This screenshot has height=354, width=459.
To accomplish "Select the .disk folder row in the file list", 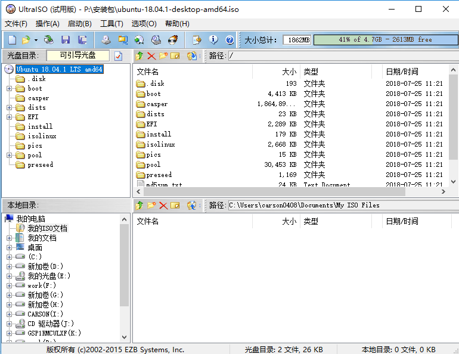I will coord(290,83).
